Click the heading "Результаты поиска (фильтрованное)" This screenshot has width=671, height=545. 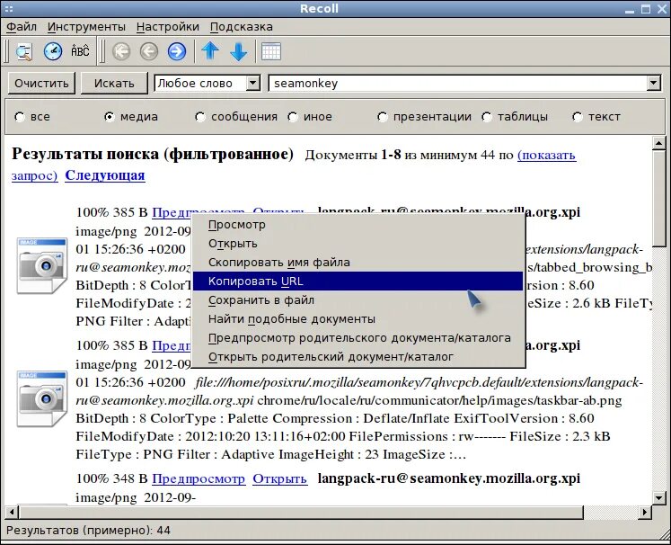click(153, 154)
